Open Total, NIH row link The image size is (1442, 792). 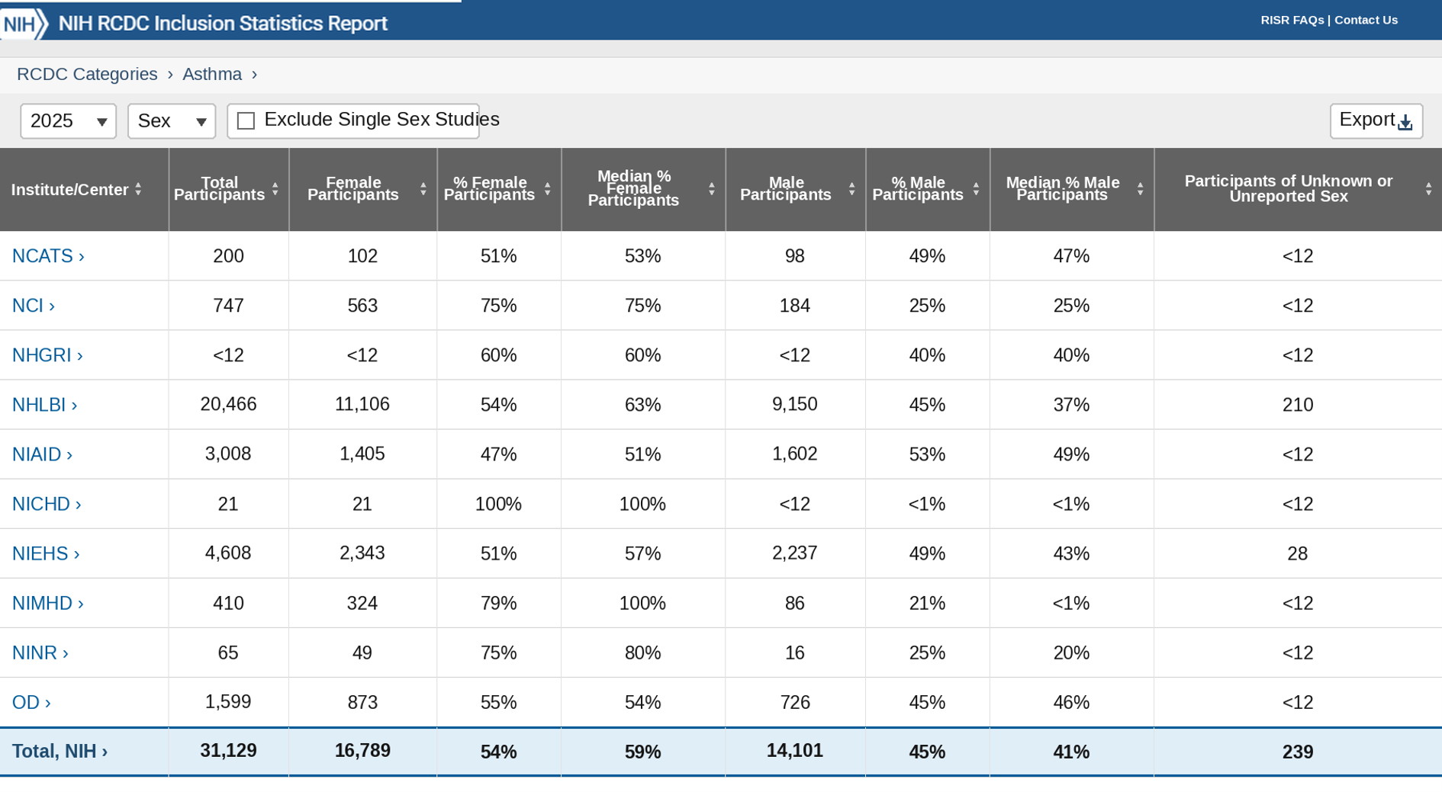[x=60, y=752]
